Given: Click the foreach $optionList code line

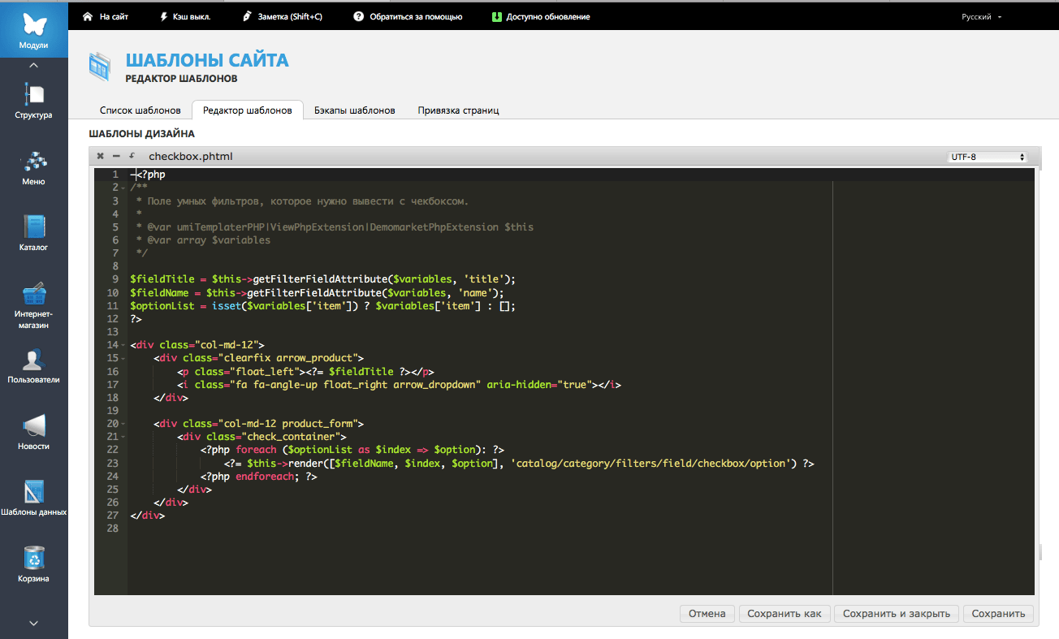Looking at the screenshot, I should [352, 450].
